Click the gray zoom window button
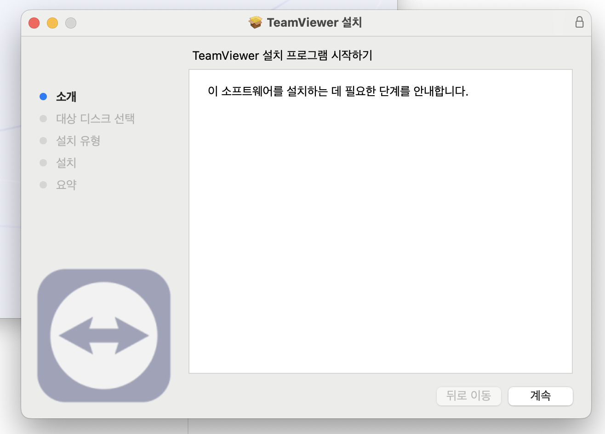Image resolution: width=605 pixels, height=434 pixels. (71, 23)
